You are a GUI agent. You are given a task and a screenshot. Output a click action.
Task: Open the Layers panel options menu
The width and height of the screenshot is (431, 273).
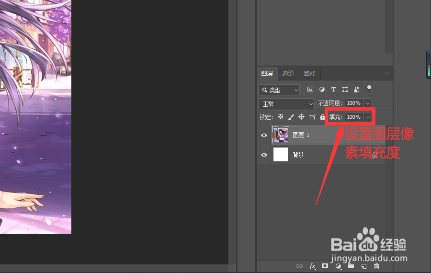pyautogui.click(x=387, y=73)
